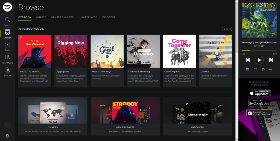Click the song progress bar
This screenshot has width=280, height=141.
coord(259,50)
